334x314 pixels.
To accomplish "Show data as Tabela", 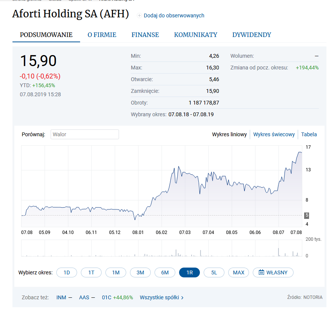I will pyautogui.click(x=309, y=134).
